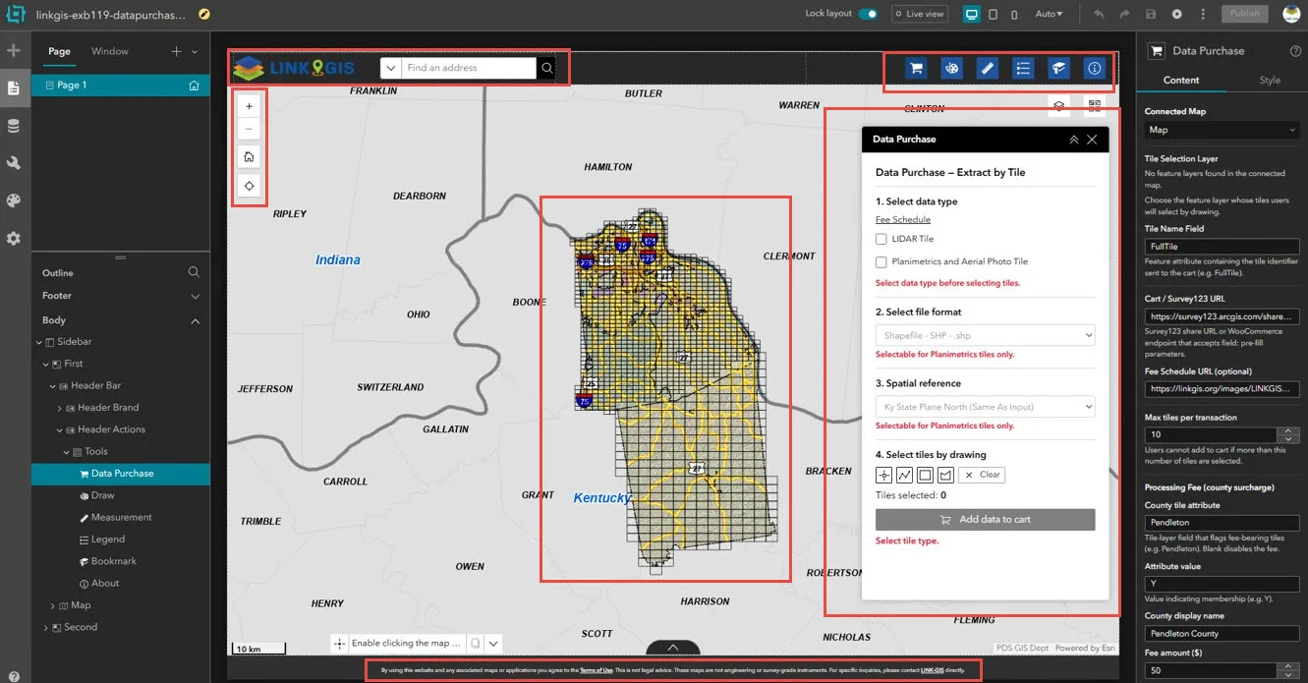Image resolution: width=1308 pixels, height=683 pixels.
Task: Select the polygon drawing tool for tiles
Action: point(945,475)
